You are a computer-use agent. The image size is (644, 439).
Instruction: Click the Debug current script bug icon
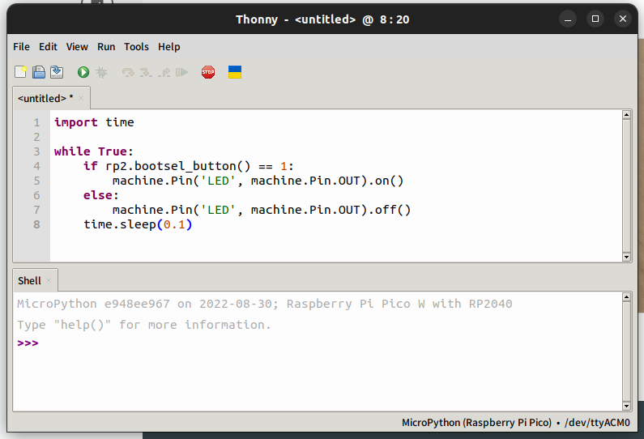(101, 72)
